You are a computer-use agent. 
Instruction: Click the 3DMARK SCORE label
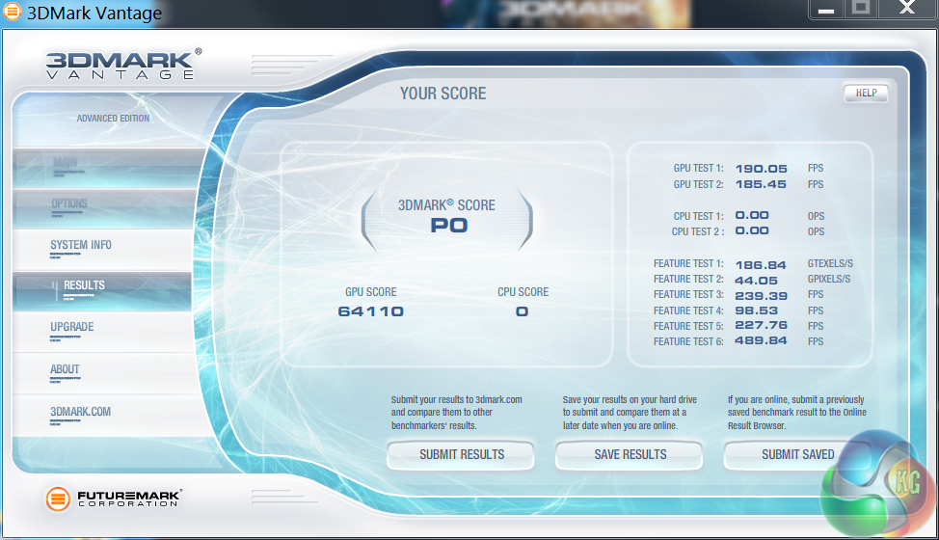446,205
